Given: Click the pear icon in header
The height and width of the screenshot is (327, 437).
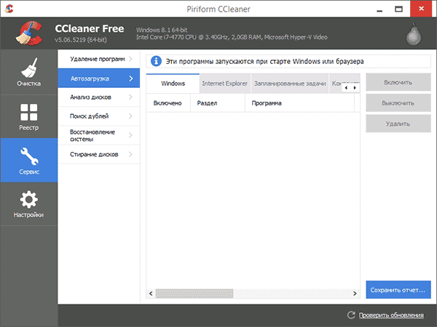Looking at the screenshot, I should (414, 34).
